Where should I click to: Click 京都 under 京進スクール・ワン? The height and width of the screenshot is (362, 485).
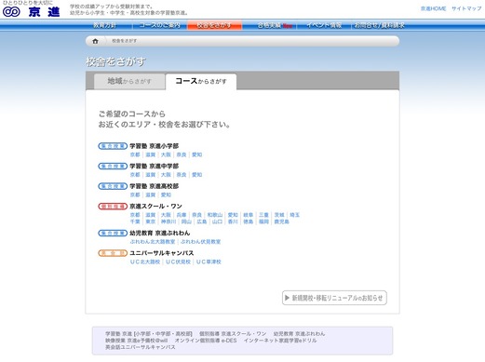135,215
